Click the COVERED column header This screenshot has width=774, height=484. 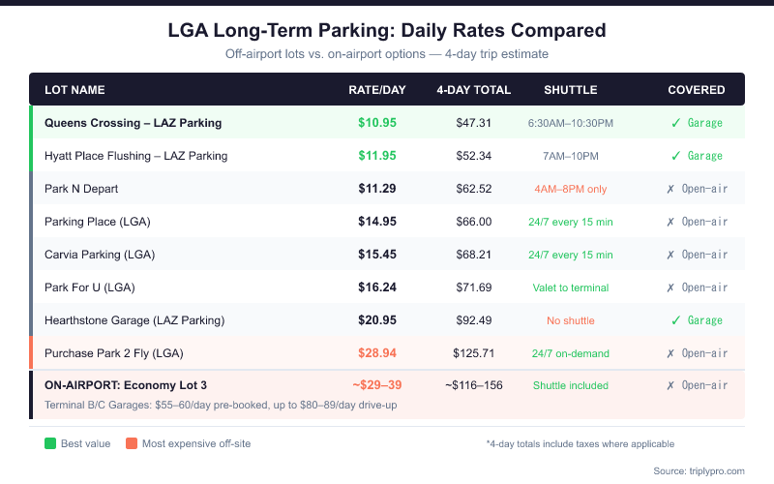[696, 90]
